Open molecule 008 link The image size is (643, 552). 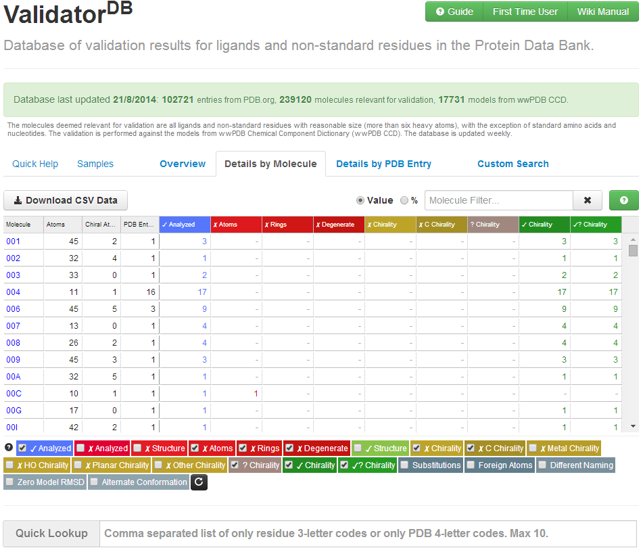coord(13,343)
